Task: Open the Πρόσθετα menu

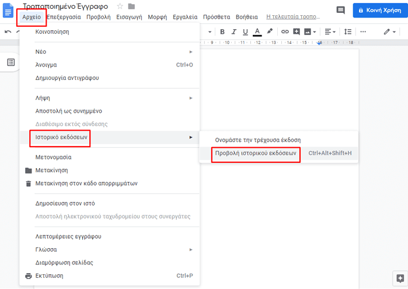Action: (217, 17)
